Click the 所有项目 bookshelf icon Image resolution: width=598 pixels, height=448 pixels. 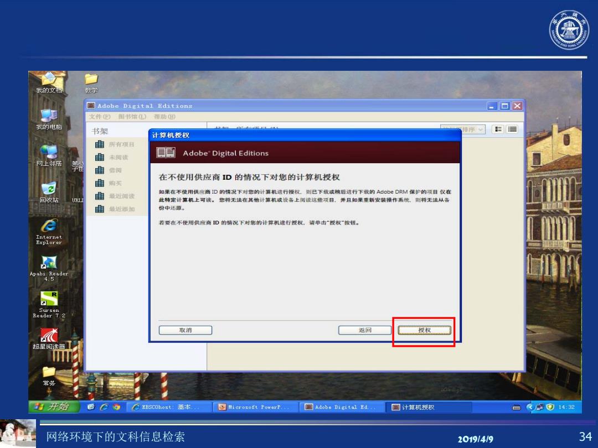pyautogui.click(x=100, y=144)
